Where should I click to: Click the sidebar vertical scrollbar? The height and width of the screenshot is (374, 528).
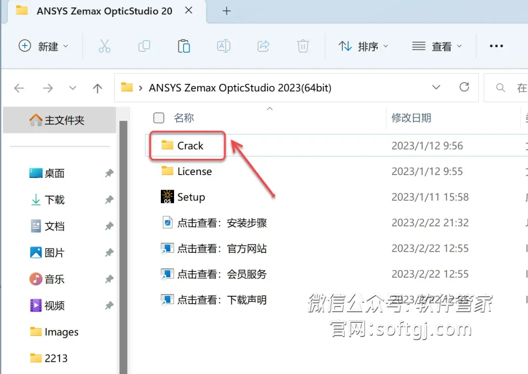[x=124, y=247]
